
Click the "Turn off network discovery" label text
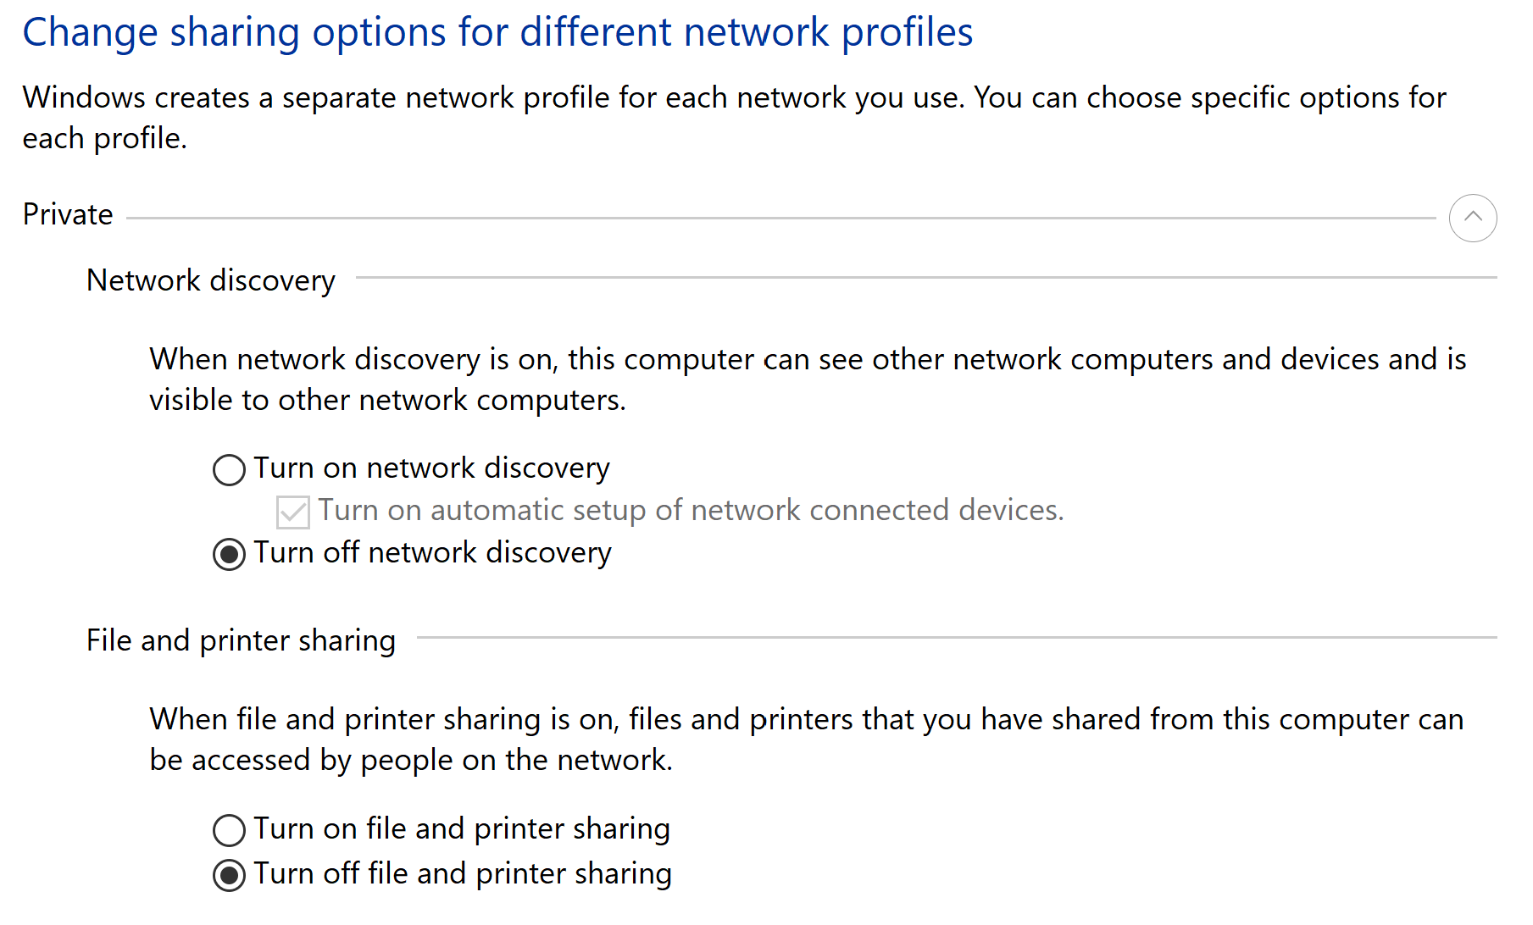point(432,553)
